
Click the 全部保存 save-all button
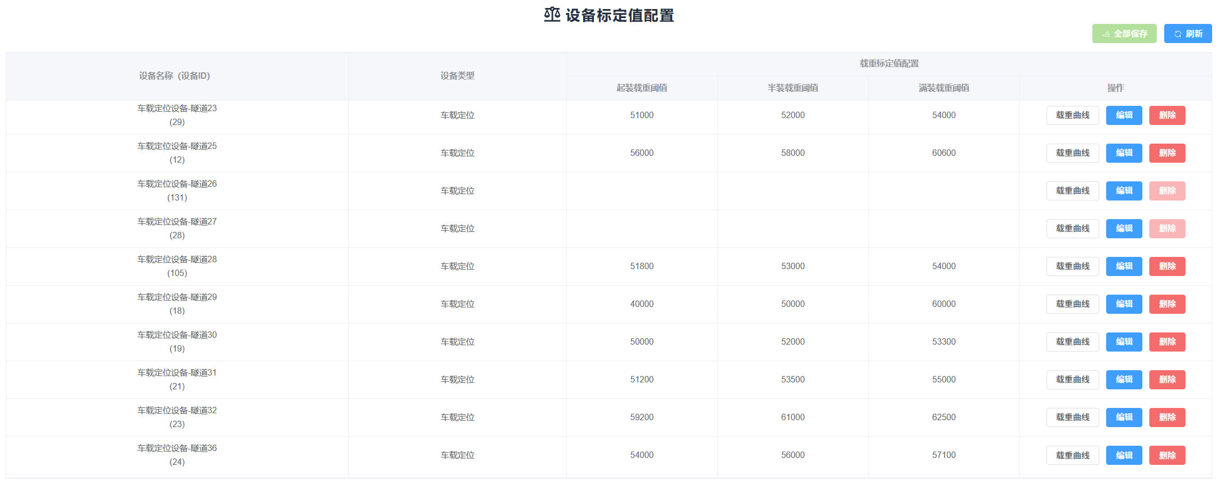pos(1124,34)
